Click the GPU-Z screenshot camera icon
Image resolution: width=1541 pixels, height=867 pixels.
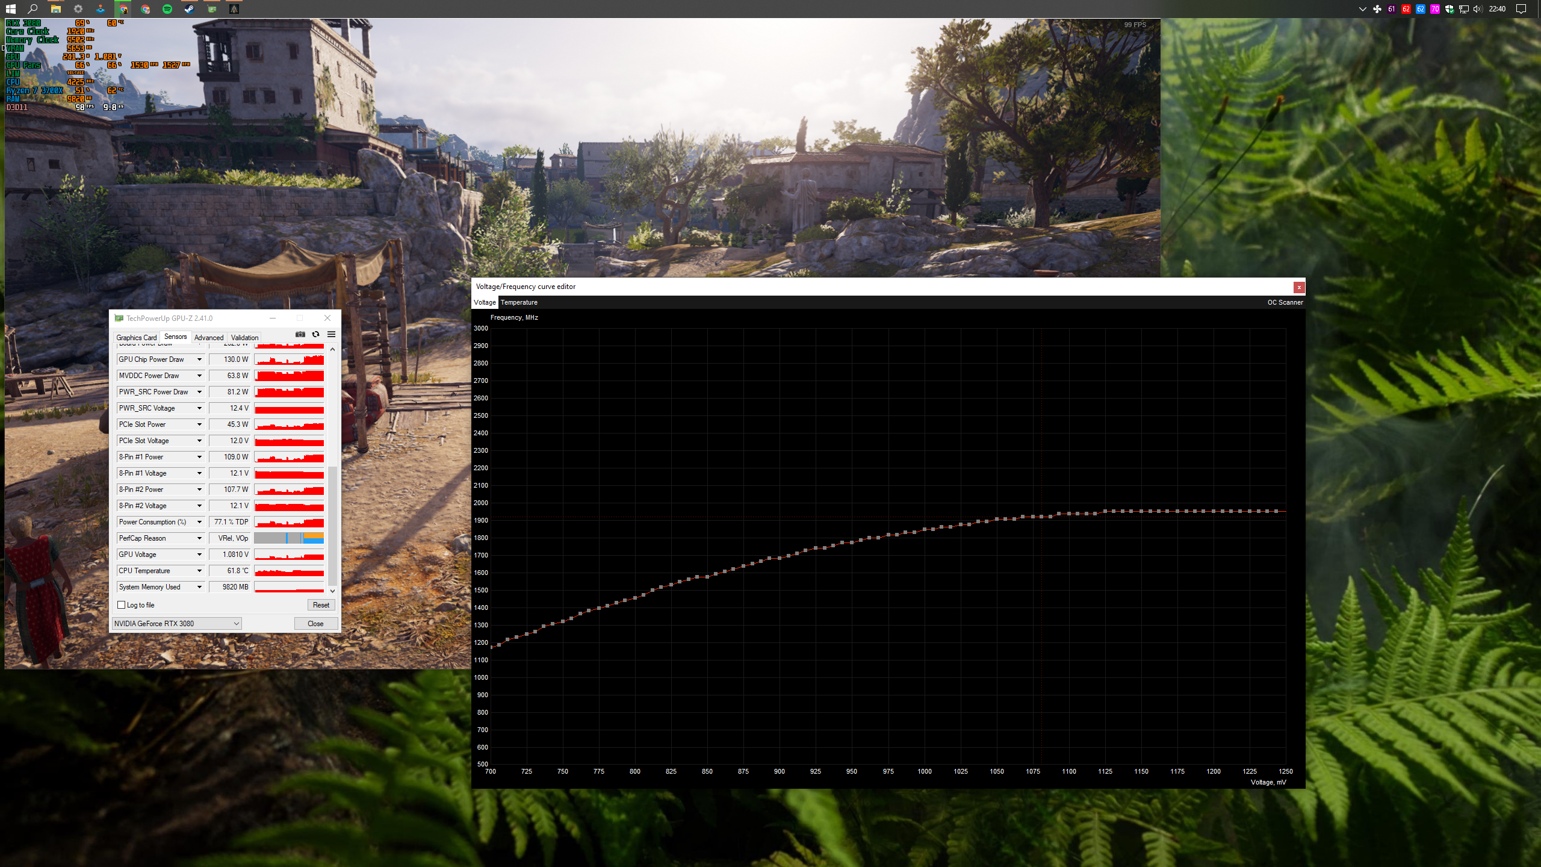point(300,334)
